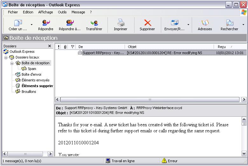Screen dimensions: 248x166
Task: Click the date 10/01/2012 13:01 cell
Action: pos(230,53)
